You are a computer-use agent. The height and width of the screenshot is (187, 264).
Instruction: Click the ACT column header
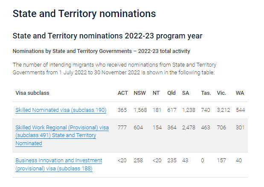pyautogui.click(x=123, y=93)
